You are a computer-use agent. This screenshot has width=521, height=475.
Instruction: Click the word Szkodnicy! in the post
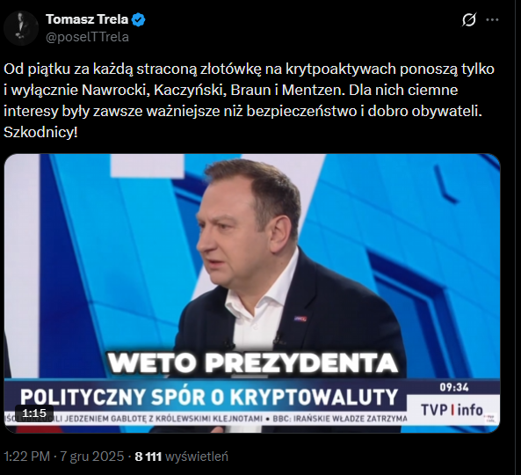point(40,133)
